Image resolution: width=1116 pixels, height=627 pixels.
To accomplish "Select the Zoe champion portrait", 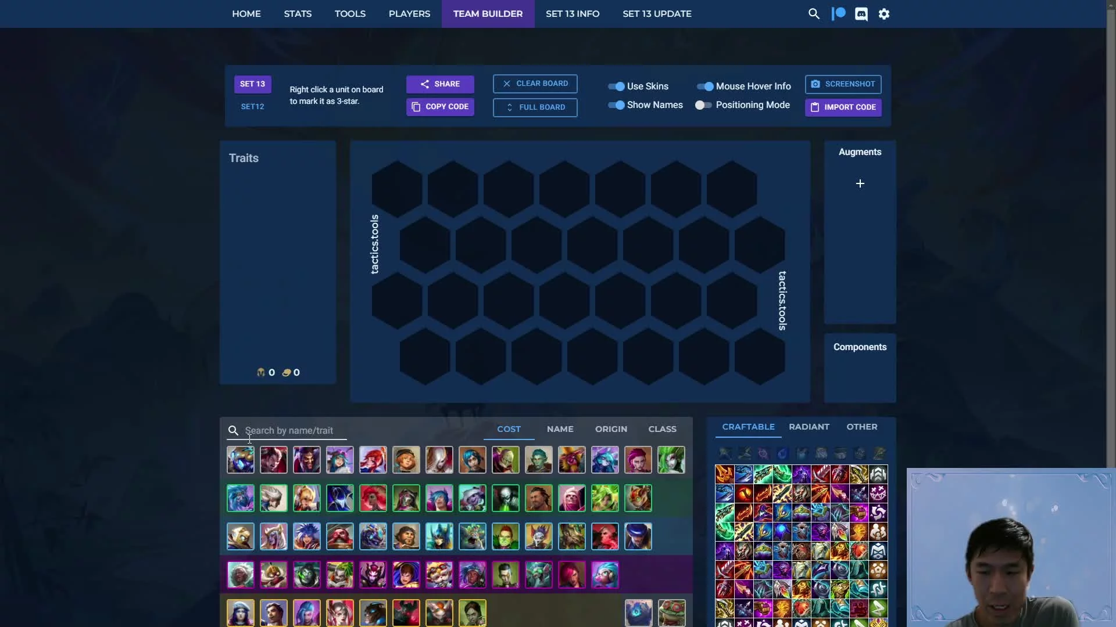I will pos(605,575).
